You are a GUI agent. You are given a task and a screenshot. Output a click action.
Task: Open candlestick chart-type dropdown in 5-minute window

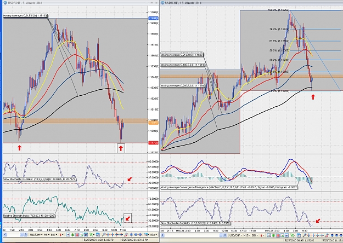(x=61, y=235)
